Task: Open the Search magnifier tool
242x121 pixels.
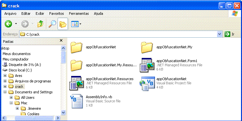Action: pos(52,24)
